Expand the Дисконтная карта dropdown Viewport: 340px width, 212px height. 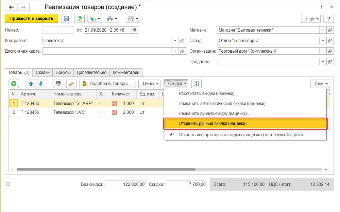(175, 51)
